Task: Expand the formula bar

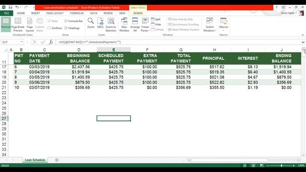Action: pos(303,42)
